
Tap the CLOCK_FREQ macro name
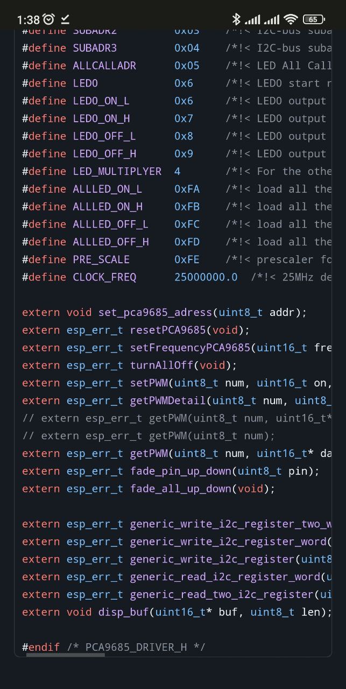tap(104, 277)
